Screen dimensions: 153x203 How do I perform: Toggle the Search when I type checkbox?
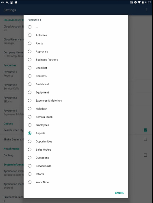(x=145, y=130)
